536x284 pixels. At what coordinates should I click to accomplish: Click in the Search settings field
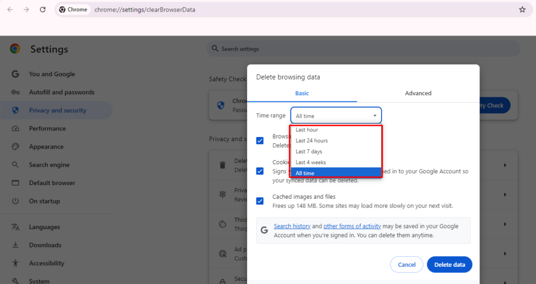[363, 49]
